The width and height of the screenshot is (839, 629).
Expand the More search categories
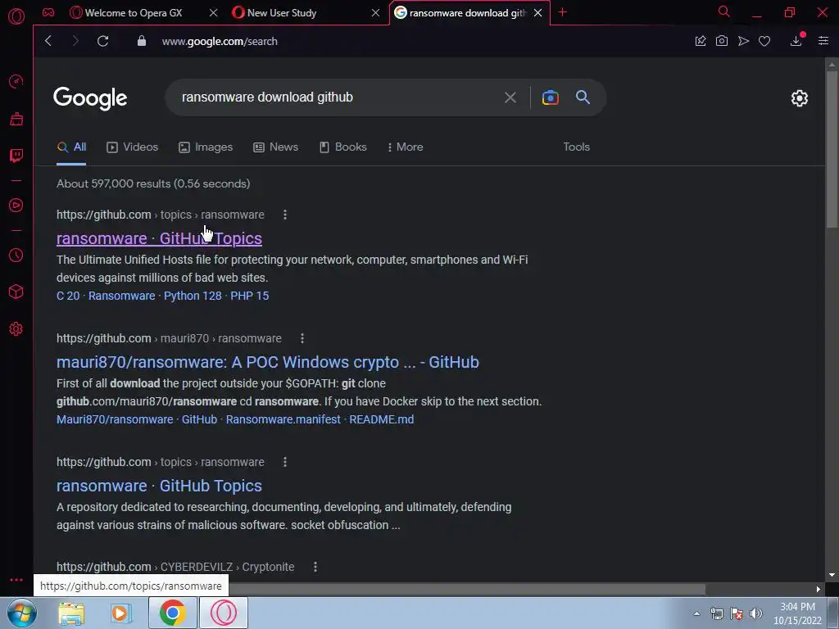[x=405, y=147]
